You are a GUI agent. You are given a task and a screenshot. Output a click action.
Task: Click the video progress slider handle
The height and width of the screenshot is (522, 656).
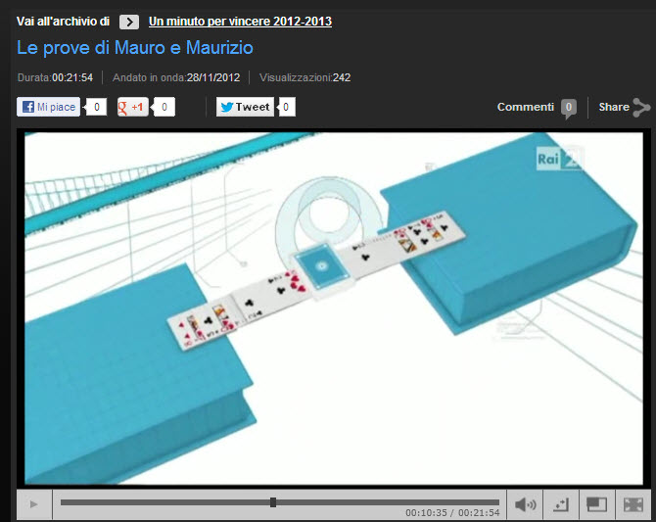pyautogui.click(x=273, y=502)
